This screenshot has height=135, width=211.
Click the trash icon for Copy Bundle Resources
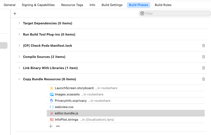coord(204,79)
